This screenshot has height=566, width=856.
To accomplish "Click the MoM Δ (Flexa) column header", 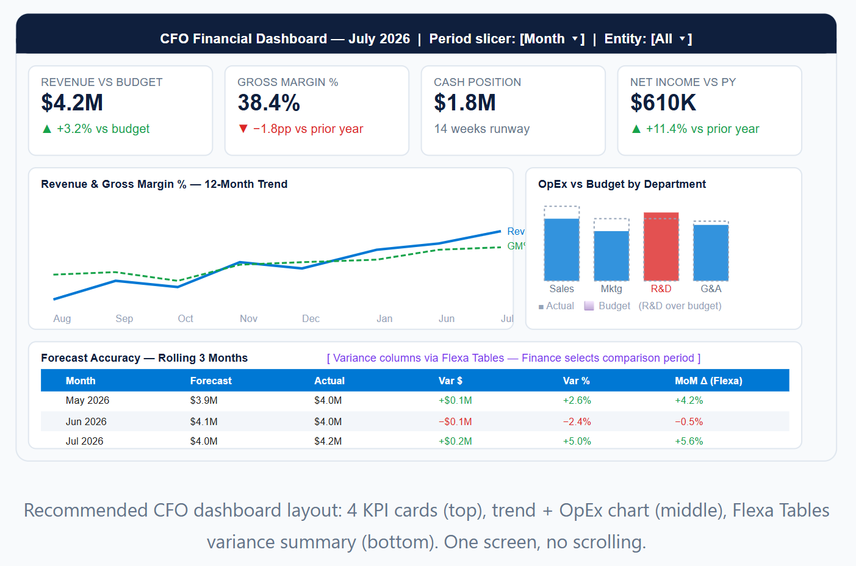I will tap(708, 381).
